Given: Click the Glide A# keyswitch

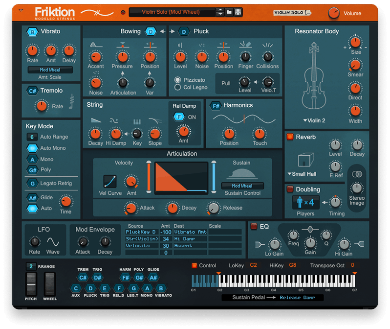Looking at the screenshot, I should point(32,198).
